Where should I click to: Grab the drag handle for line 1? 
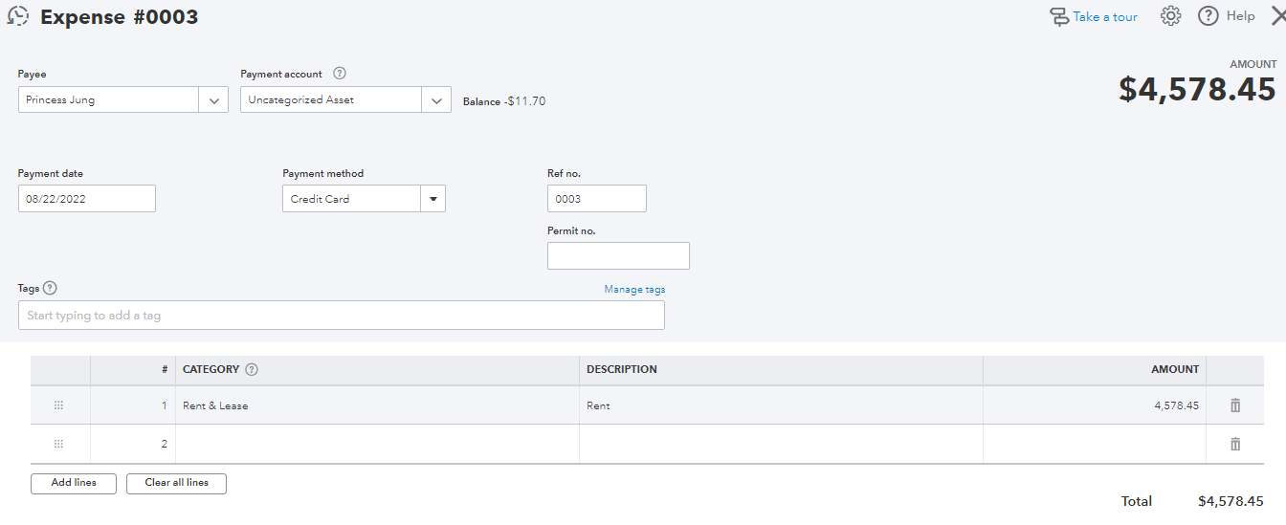coord(58,405)
